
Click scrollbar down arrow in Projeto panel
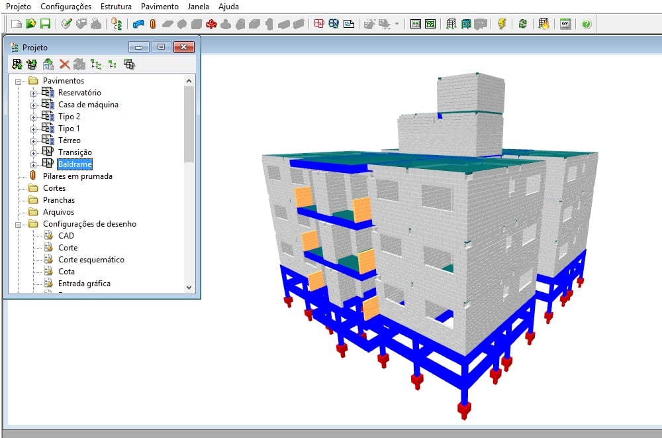pos(189,288)
